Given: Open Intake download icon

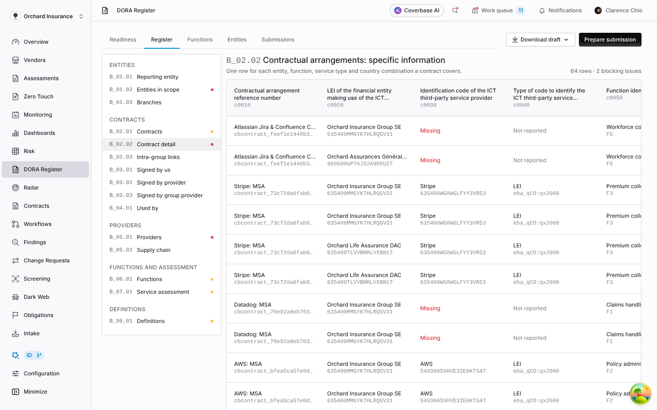Looking at the screenshot, I should click(16, 333).
